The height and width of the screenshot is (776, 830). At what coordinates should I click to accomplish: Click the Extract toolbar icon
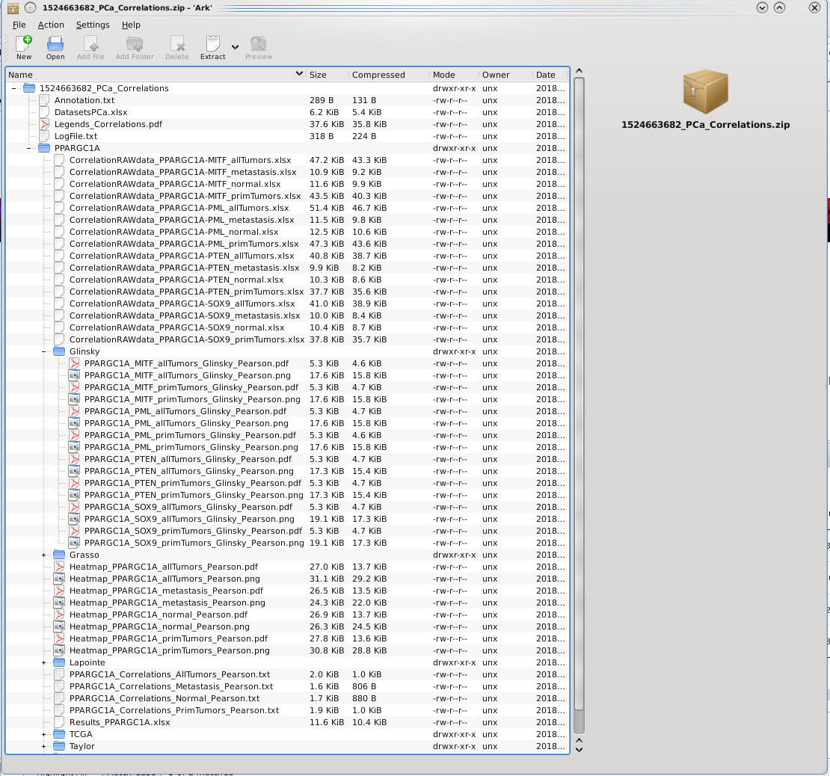pos(212,44)
